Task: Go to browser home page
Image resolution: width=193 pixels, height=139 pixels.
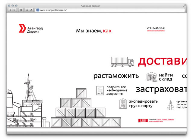Action: click(21, 10)
